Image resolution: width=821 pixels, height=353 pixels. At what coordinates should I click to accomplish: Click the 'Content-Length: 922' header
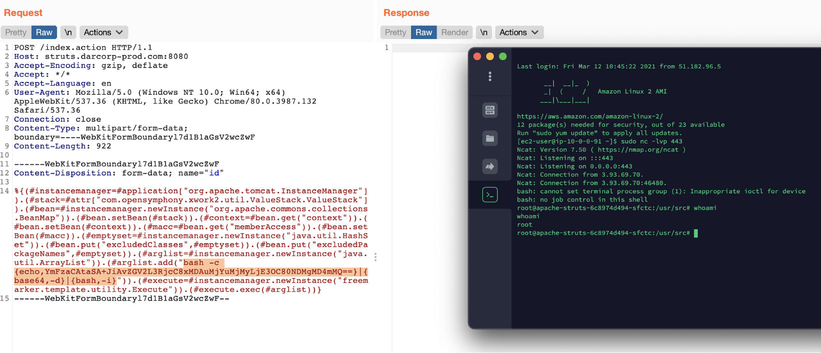click(62, 146)
